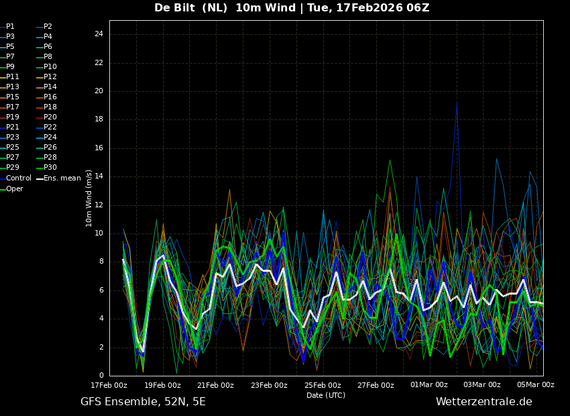Click the P10 legend label
This screenshot has width=570, height=416.
(x=50, y=67)
